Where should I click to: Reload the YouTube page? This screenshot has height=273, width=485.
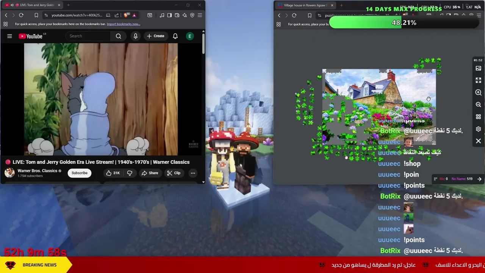click(21, 15)
